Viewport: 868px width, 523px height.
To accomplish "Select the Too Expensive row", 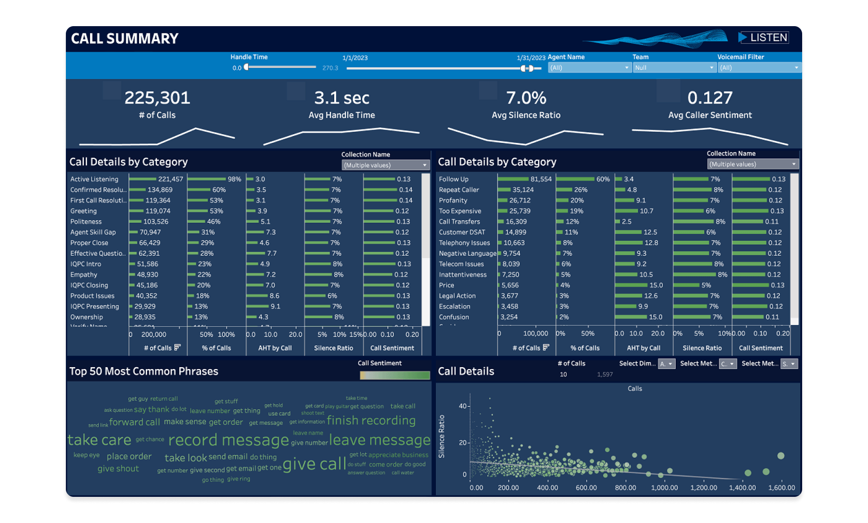I will [x=613, y=211].
